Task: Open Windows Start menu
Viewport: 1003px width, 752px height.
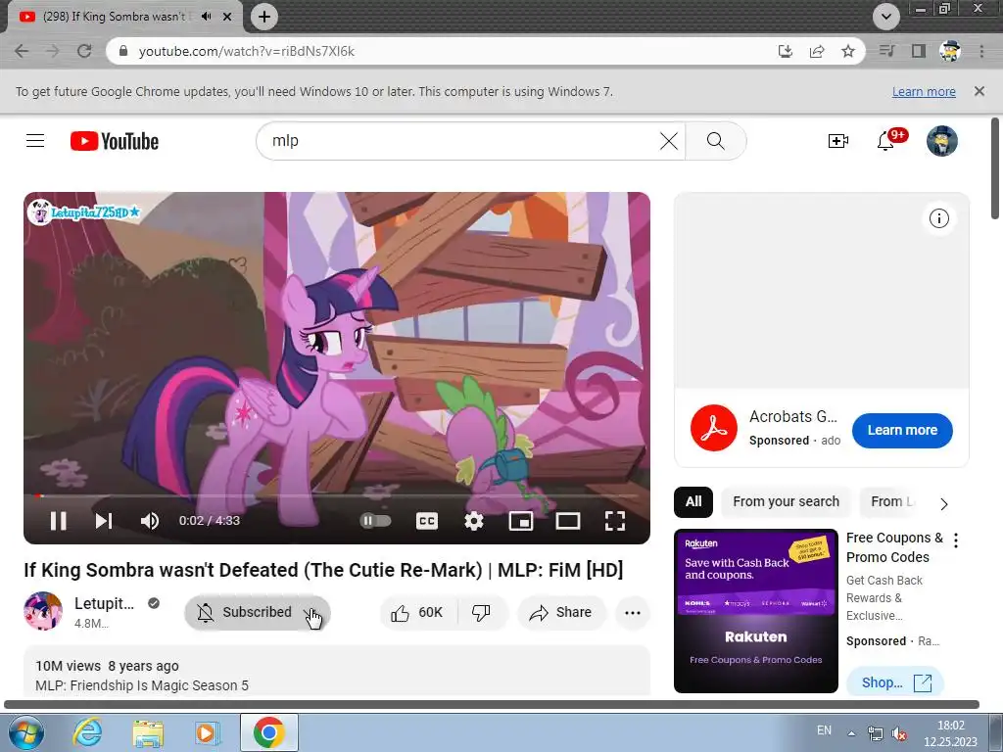Action: (x=25, y=732)
